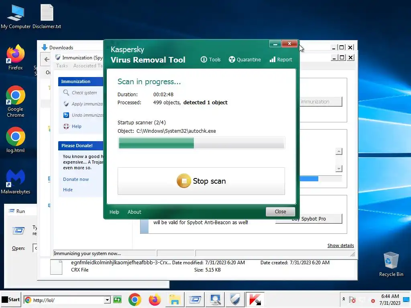Open the Quarantine section in Kaspersky
This screenshot has height=308, width=411.
pyautogui.click(x=244, y=60)
